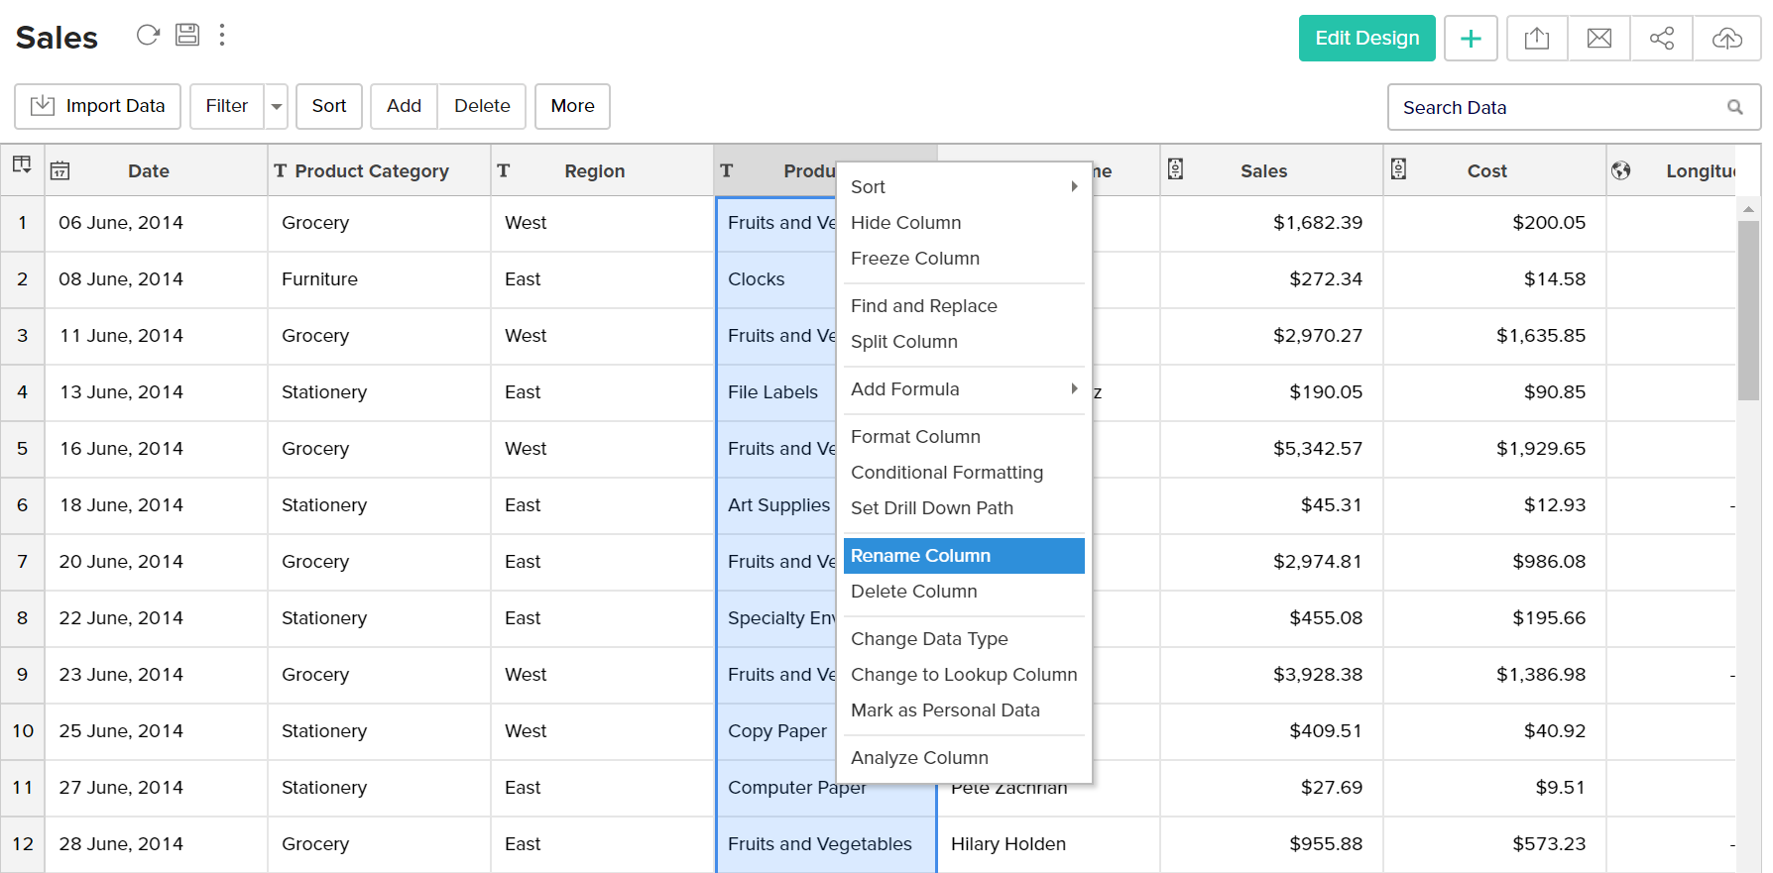
Task: Click the cloud publish icon
Action: (x=1726, y=39)
